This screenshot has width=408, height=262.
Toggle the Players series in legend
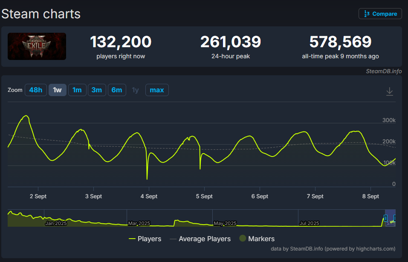[145, 239]
